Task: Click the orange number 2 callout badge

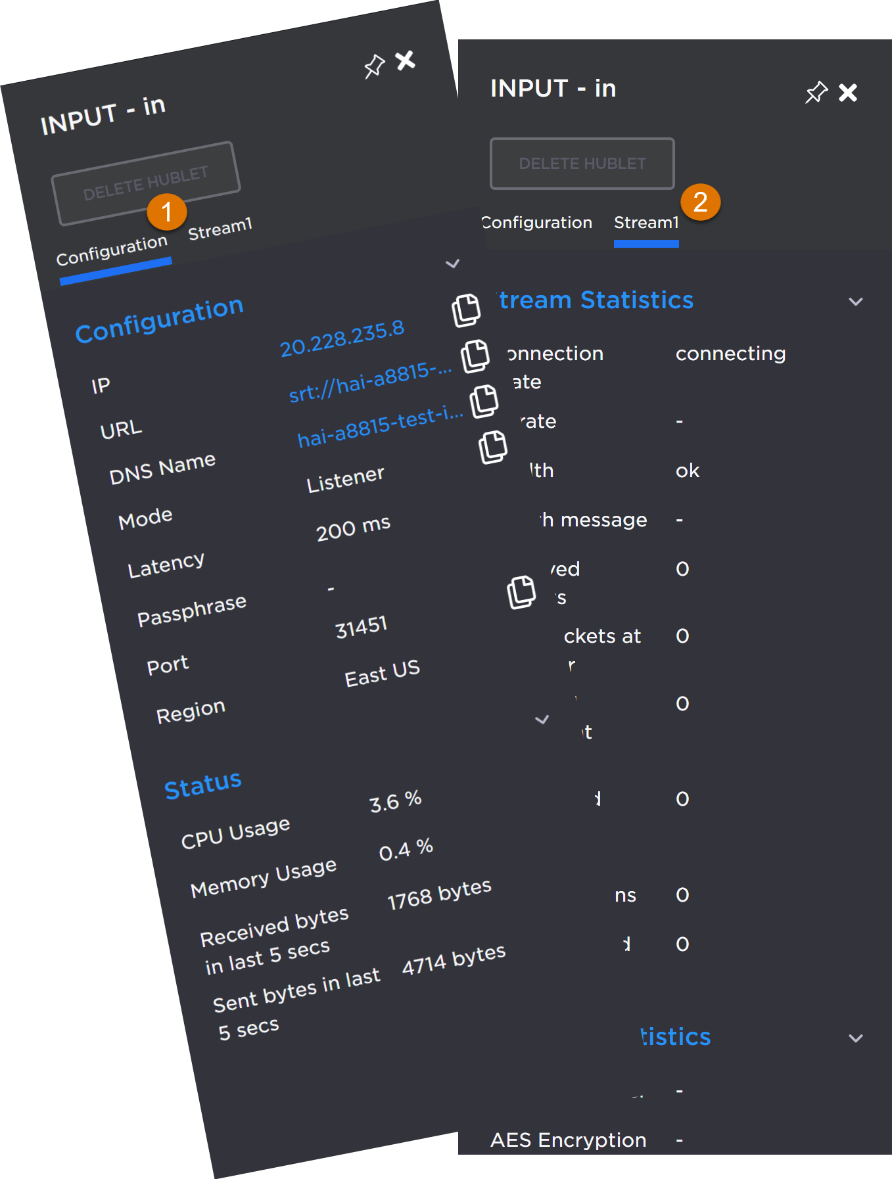Action: pos(700,202)
